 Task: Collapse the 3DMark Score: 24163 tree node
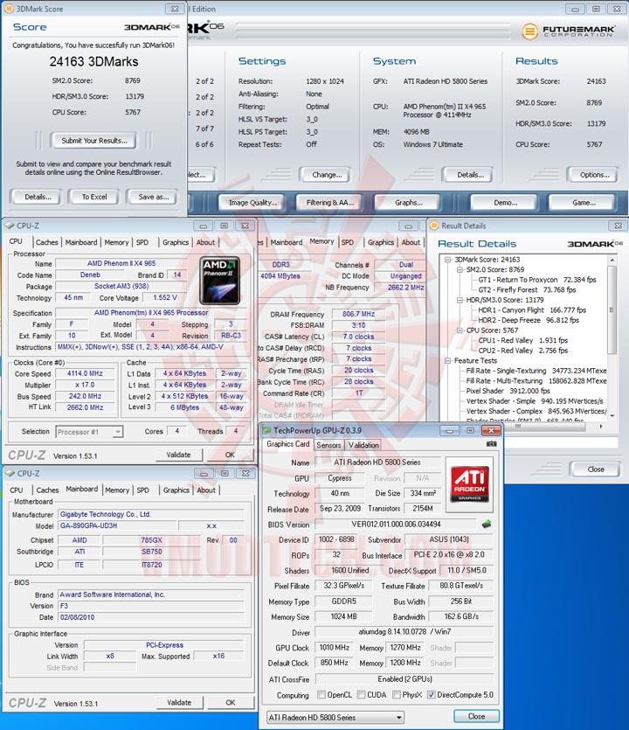447,260
